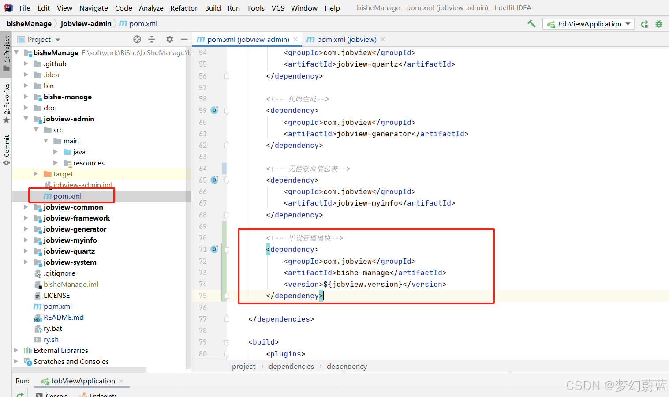Expand External Libraries node
The width and height of the screenshot is (669, 397).
tap(16, 350)
